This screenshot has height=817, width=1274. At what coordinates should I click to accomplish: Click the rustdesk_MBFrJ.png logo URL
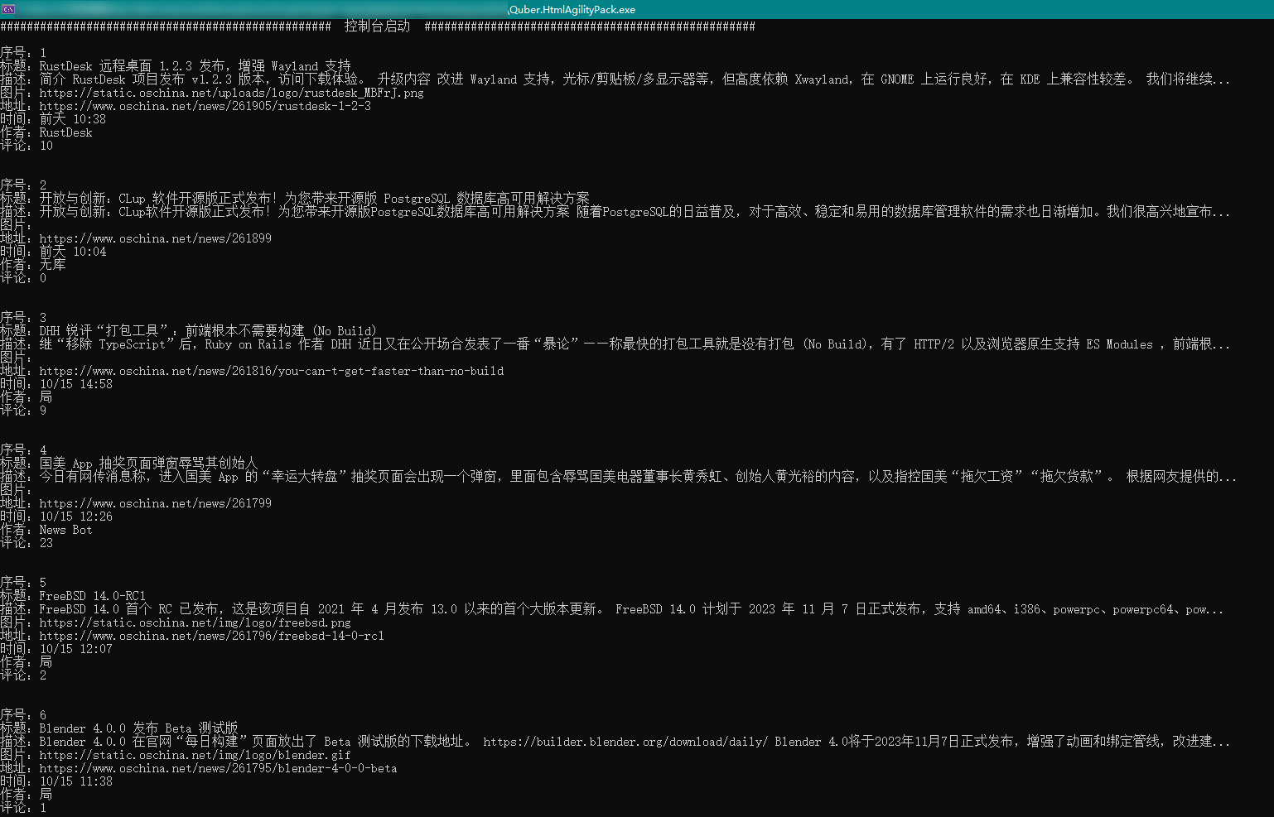[x=230, y=93]
